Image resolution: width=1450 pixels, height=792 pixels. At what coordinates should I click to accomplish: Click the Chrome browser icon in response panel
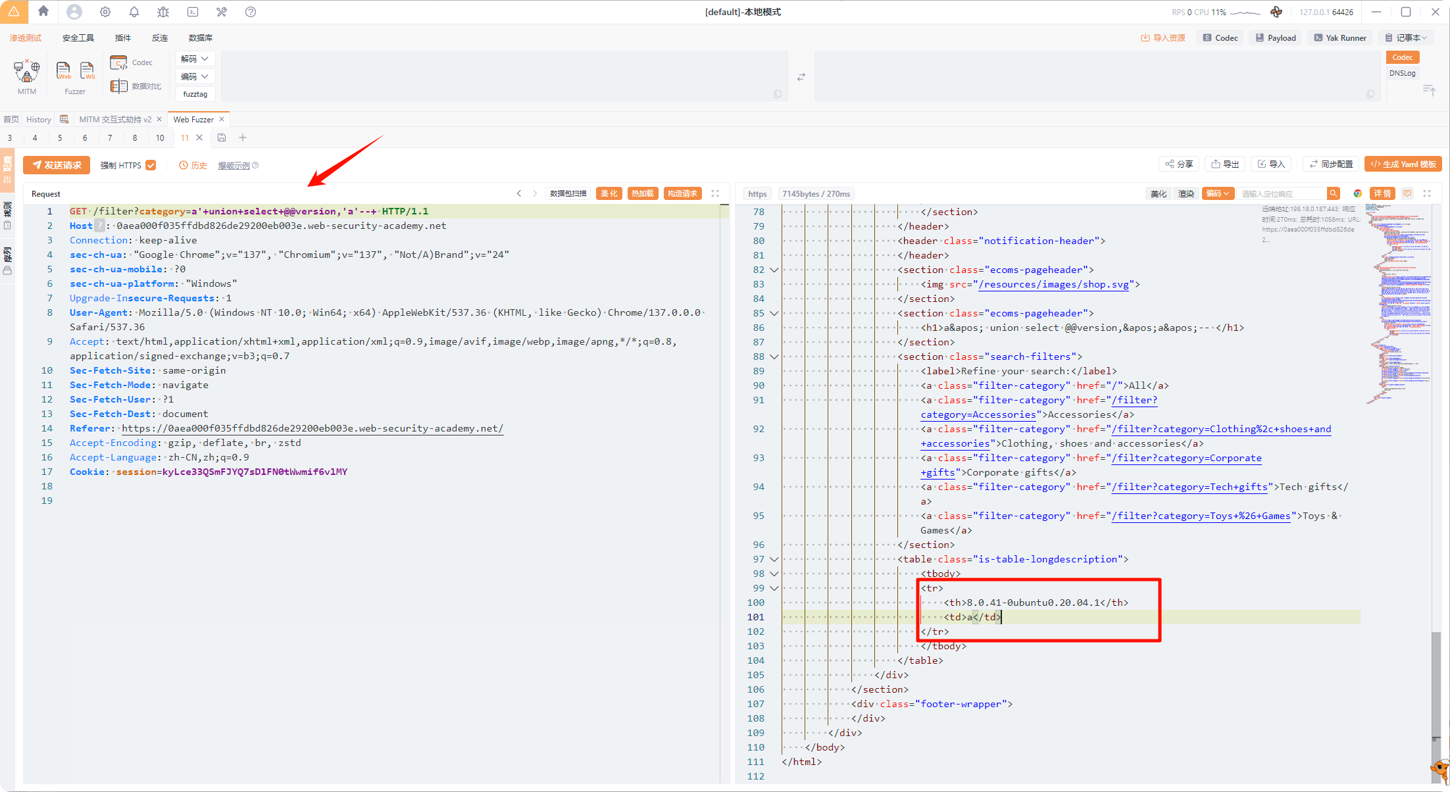(x=1357, y=193)
